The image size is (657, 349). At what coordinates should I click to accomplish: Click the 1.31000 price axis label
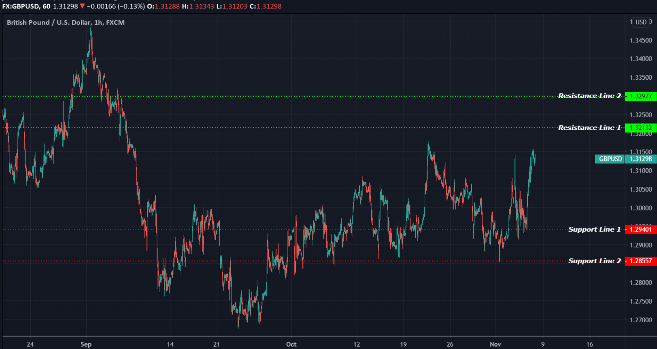click(x=641, y=171)
